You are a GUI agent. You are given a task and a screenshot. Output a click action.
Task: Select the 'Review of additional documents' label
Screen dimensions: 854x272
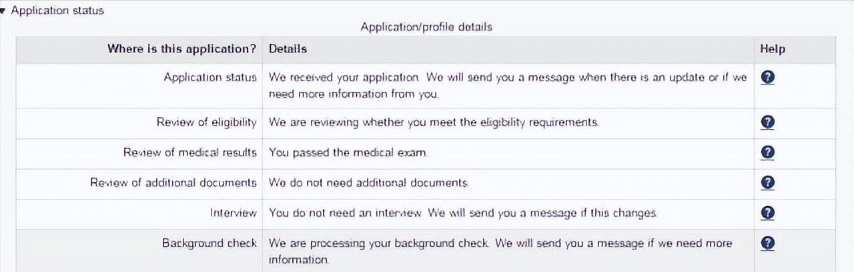click(173, 182)
